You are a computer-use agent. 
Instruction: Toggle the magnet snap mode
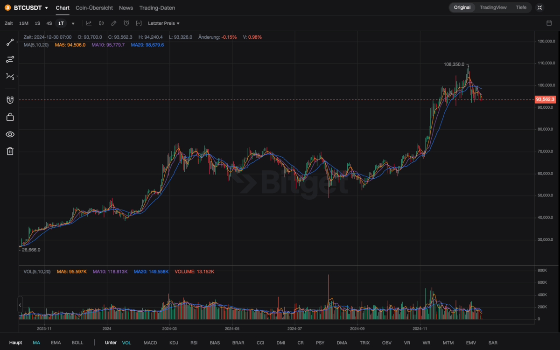(x=10, y=100)
